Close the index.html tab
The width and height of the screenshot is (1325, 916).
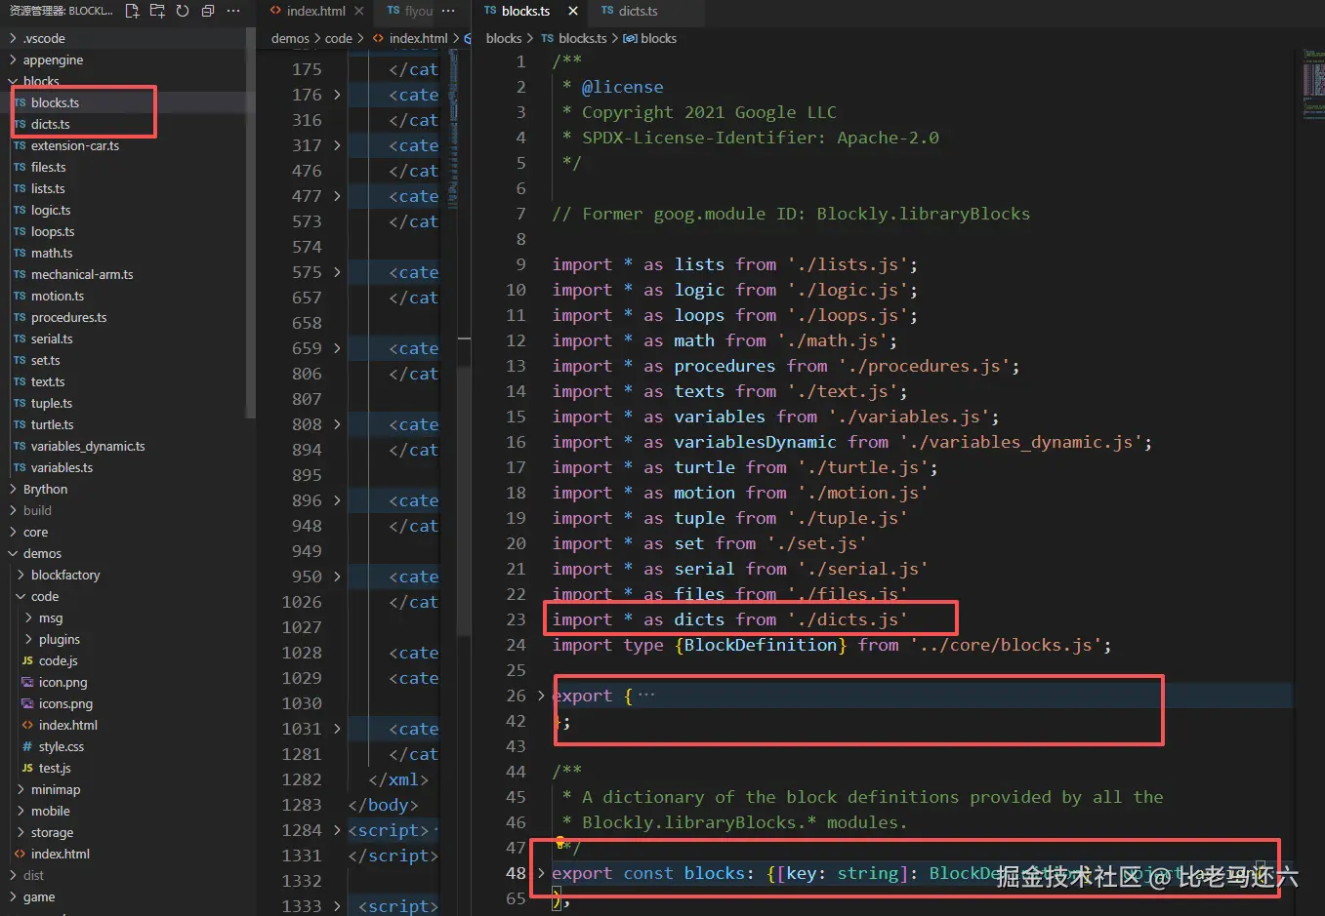pyautogui.click(x=359, y=11)
